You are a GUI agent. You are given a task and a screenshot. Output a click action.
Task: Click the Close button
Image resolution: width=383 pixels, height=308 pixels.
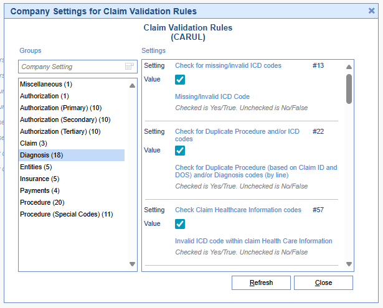point(323,283)
